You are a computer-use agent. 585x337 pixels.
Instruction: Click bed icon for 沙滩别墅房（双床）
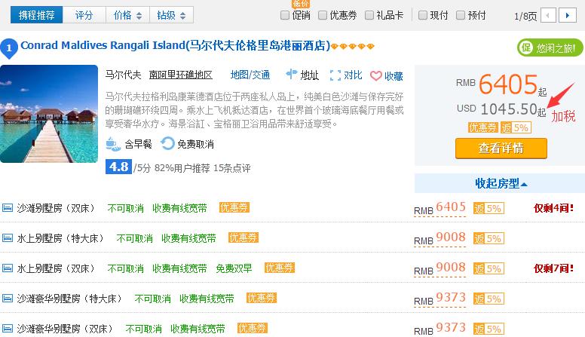(8, 208)
